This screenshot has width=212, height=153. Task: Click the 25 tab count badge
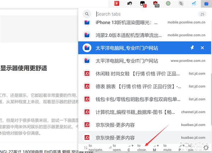point(202,14)
